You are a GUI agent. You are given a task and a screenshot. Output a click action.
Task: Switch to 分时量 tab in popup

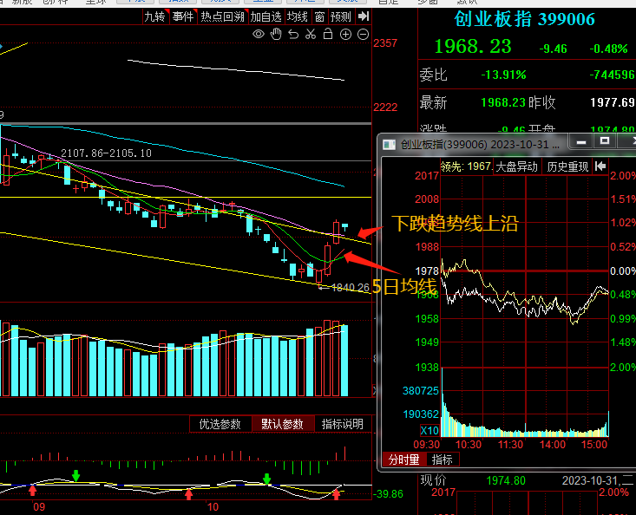[404, 460]
